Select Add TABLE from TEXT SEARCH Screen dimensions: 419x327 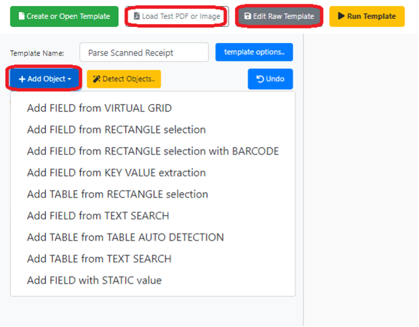pyautogui.click(x=99, y=259)
